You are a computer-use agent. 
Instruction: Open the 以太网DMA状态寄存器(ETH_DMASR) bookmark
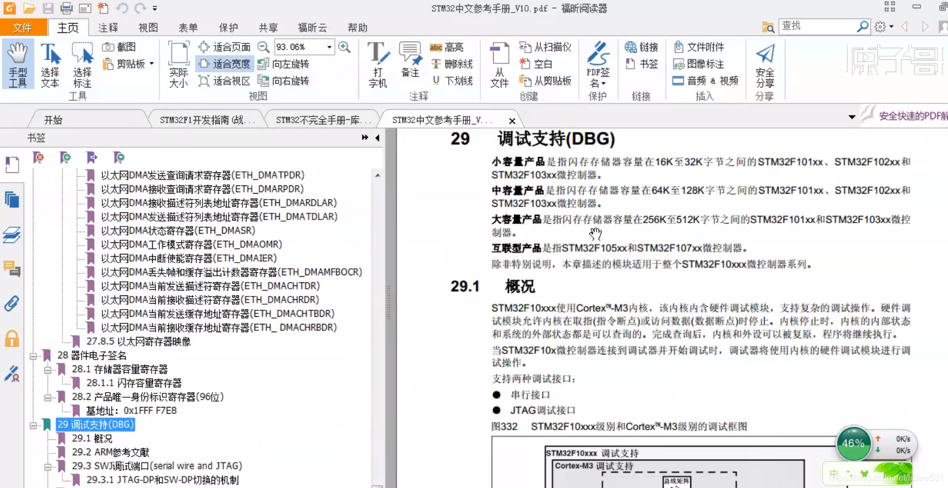(x=178, y=230)
